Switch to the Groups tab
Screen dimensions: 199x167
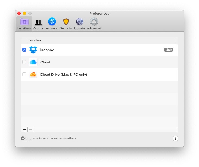[x=39, y=25]
